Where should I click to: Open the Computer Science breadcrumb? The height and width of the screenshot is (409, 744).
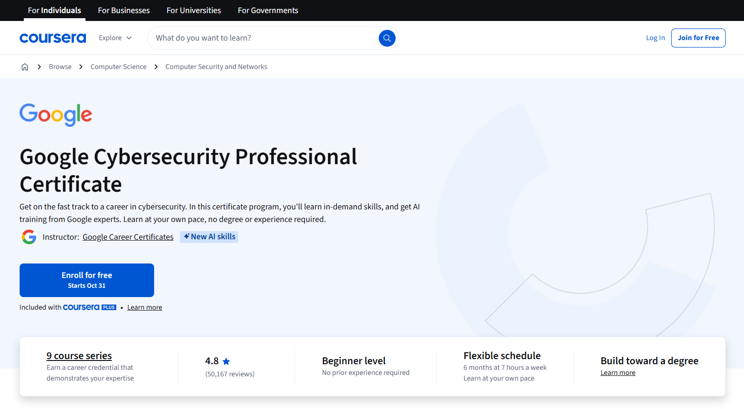click(x=119, y=67)
